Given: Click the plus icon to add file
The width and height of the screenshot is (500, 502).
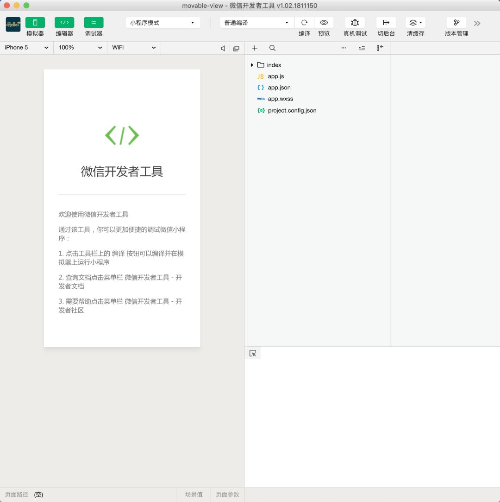Looking at the screenshot, I should click(255, 48).
